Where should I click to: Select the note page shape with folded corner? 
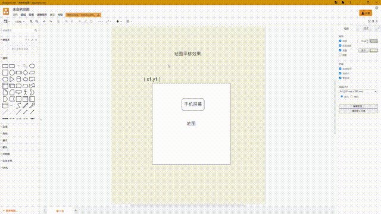point(5,93)
